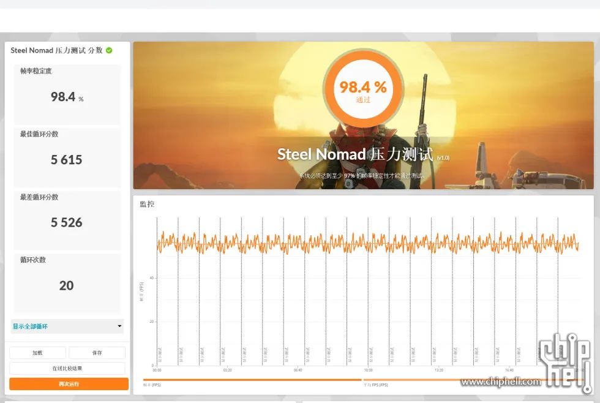Run the test again with 再次运行
This screenshot has width=600, height=403.
click(x=69, y=384)
